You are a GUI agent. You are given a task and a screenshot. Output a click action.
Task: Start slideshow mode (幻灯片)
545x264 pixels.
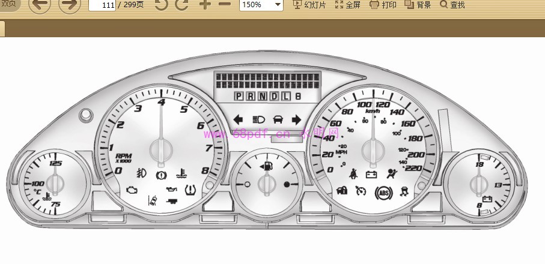(x=309, y=5)
